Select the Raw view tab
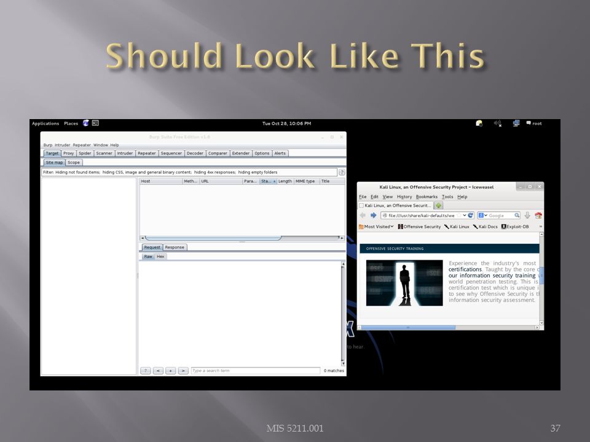 [x=148, y=257]
